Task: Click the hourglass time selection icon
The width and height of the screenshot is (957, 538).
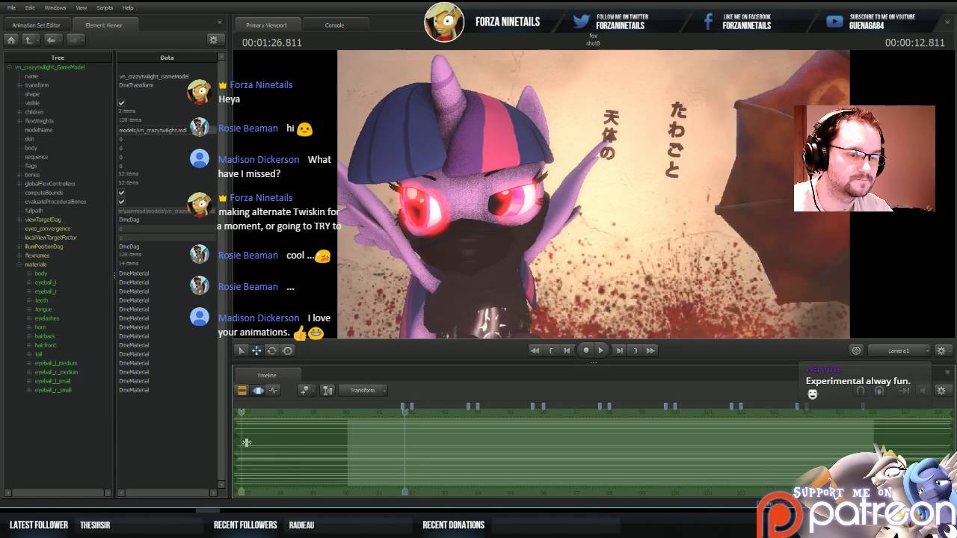Action: (327, 390)
